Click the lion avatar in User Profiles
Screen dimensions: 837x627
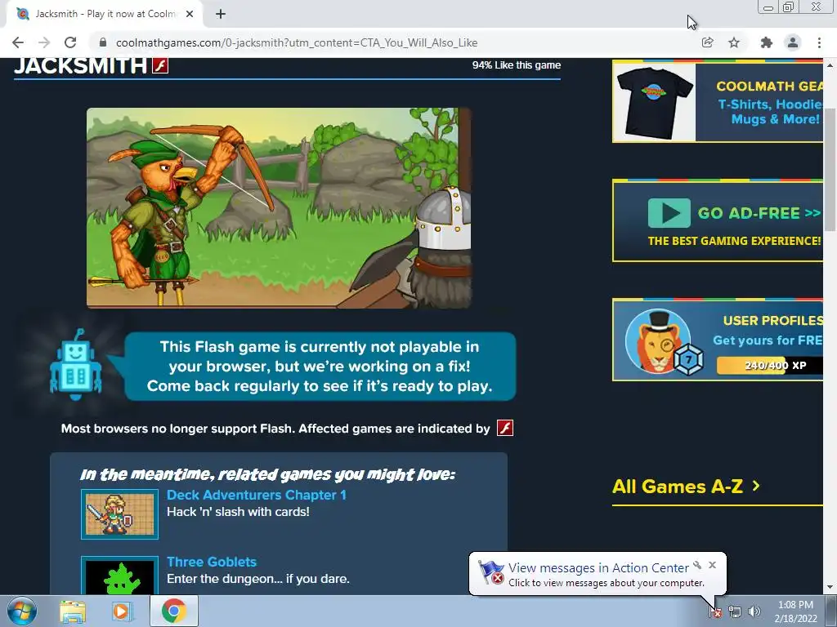[x=658, y=341]
